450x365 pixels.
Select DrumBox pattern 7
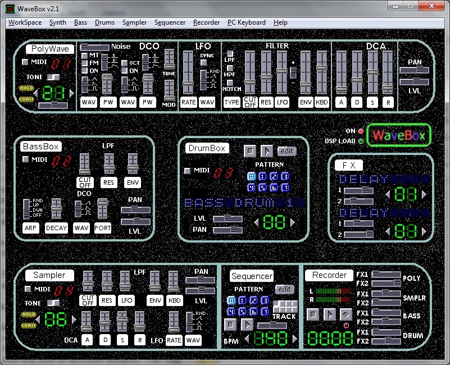(x=285, y=188)
